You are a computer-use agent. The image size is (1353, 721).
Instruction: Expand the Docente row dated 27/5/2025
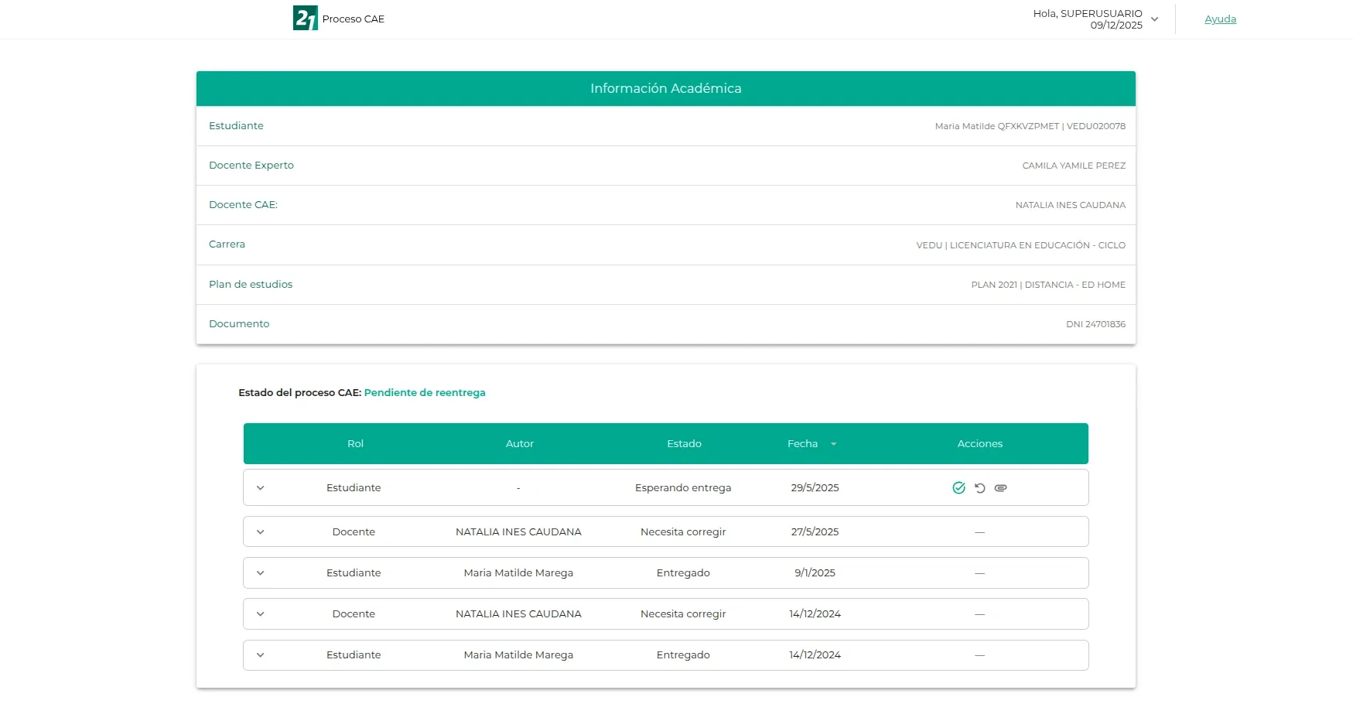click(x=261, y=531)
